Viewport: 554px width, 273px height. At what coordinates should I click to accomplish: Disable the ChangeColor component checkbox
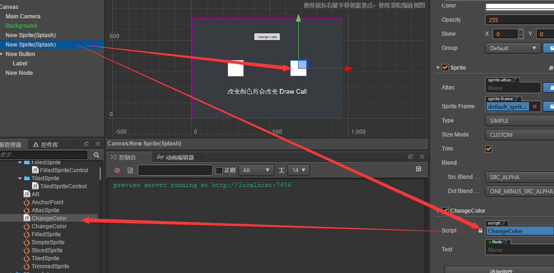pos(445,210)
